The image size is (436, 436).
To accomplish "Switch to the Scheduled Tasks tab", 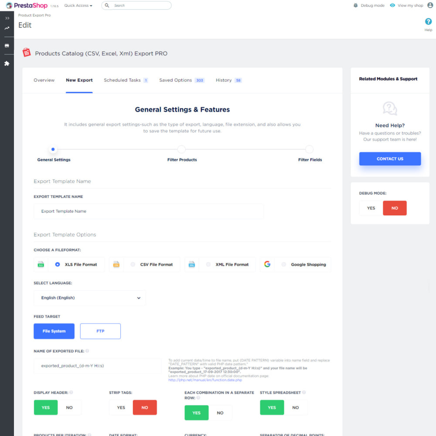I will point(123,80).
